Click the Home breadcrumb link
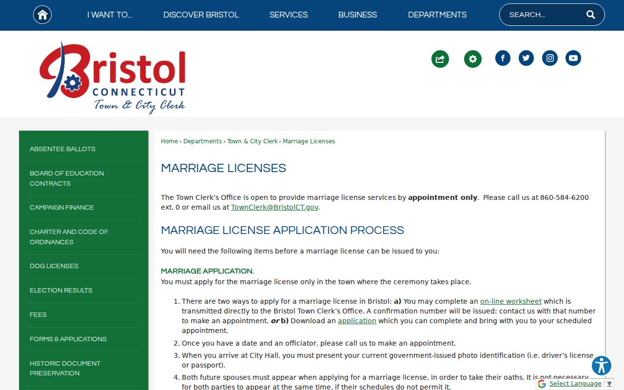624x390 pixels. click(x=169, y=141)
